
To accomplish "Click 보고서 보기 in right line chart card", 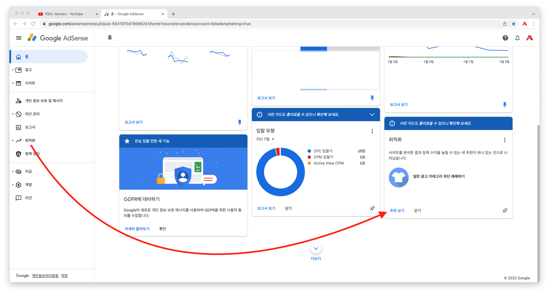I will pos(399,105).
